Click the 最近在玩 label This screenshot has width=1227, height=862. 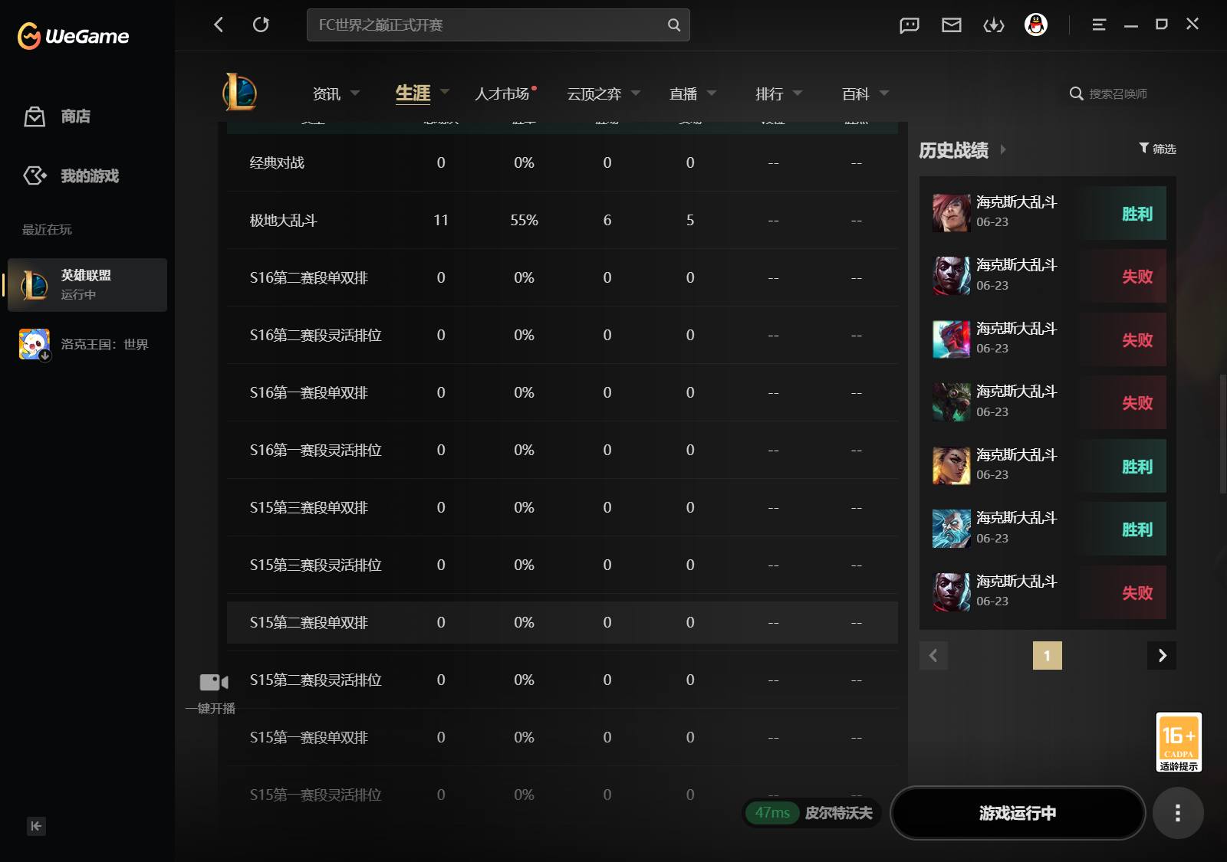tap(47, 229)
